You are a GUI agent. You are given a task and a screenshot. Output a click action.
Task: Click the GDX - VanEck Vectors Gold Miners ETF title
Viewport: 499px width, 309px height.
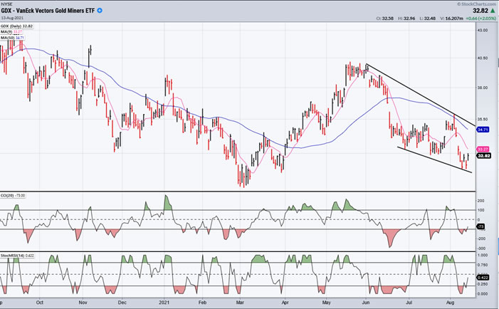48,12
